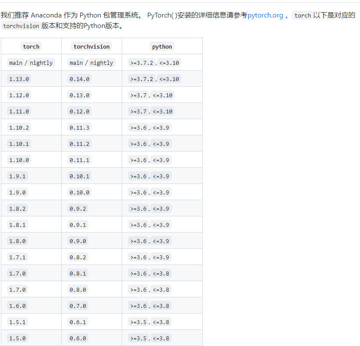The image size is (360, 346).
Task: Select the 'torch' column header
Action: pyautogui.click(x=31, y=46)
